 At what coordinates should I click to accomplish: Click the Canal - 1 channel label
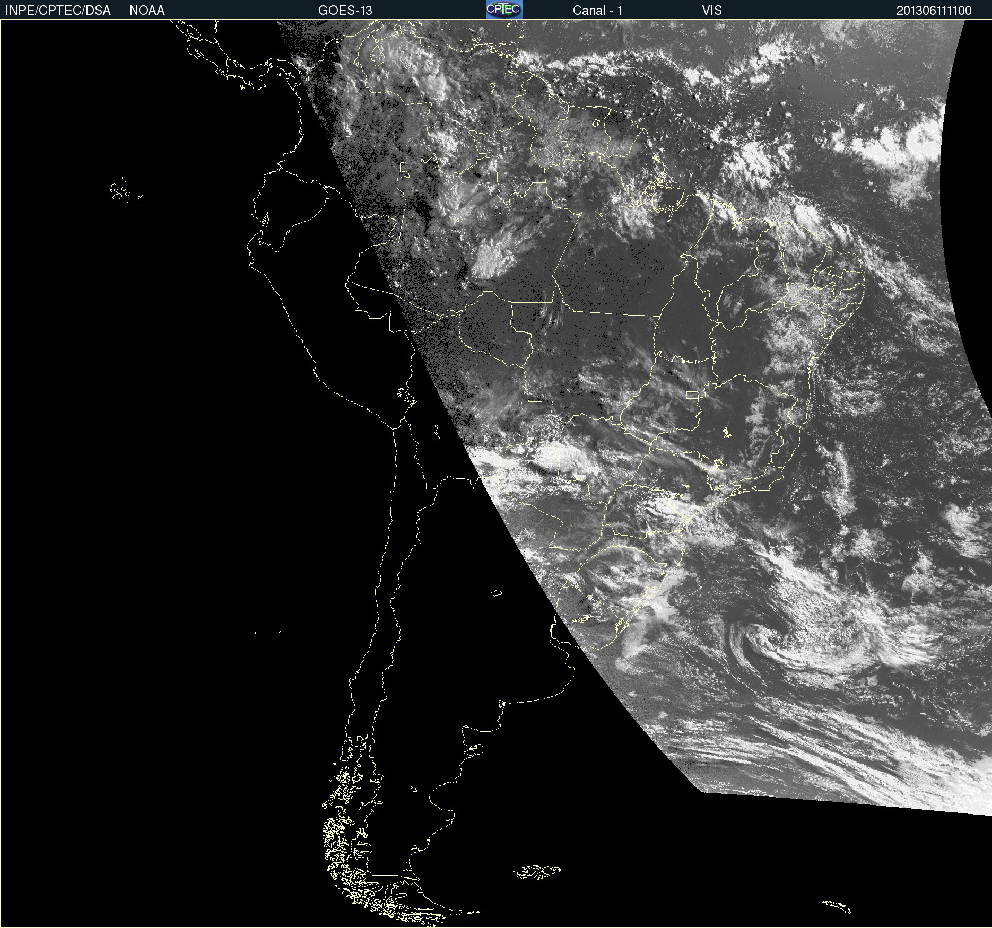click(598, 11)
